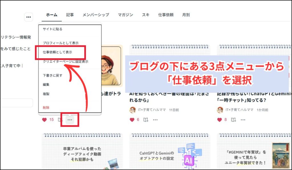This screenshot has width=292, height=170.
Task: Bookmark the 「一時チャット」 article to a magazine
Action: pyautogui.click(x=233, y=120)
